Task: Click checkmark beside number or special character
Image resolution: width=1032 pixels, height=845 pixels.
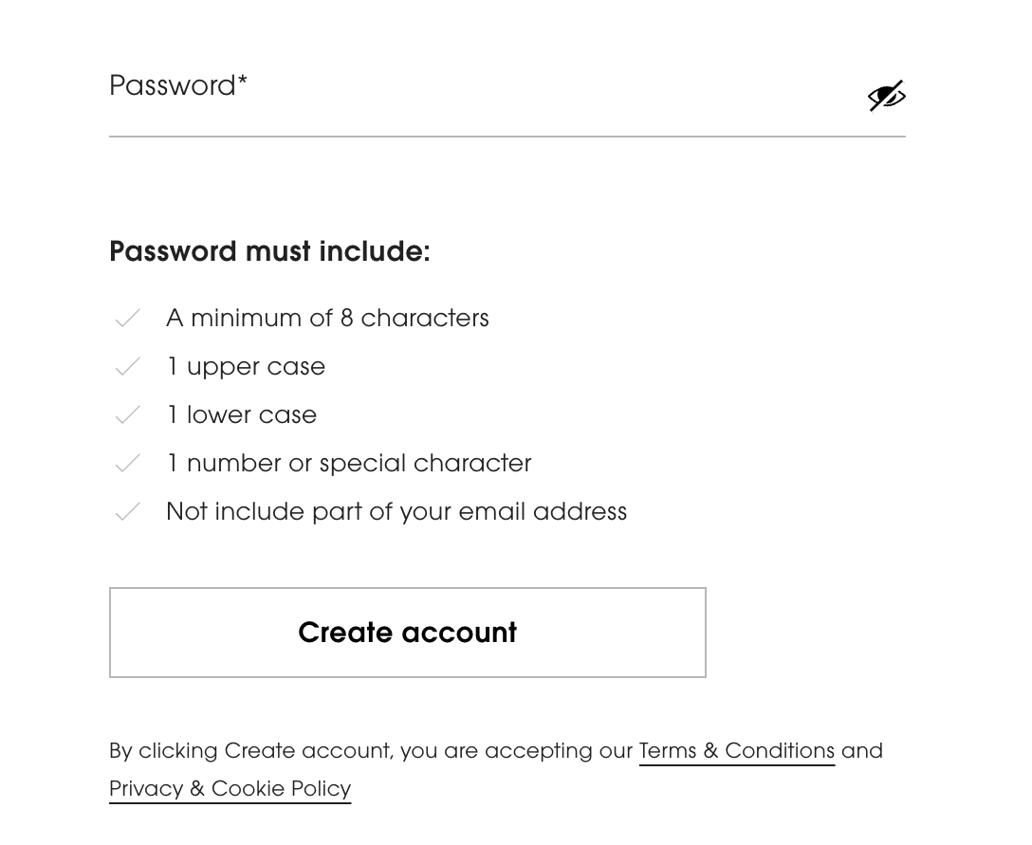Action: pyautogui.click(x=127, y=464)
